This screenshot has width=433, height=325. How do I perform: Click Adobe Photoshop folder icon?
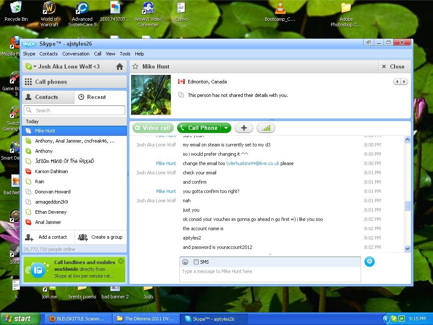pos(346,14)
